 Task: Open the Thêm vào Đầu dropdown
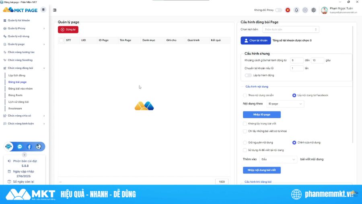click(278, 159)
